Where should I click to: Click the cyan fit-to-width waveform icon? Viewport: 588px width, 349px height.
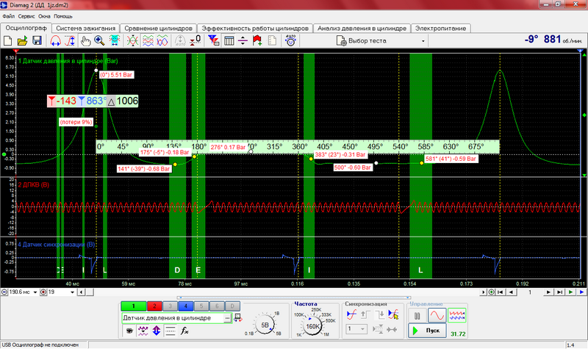(115, 40)
